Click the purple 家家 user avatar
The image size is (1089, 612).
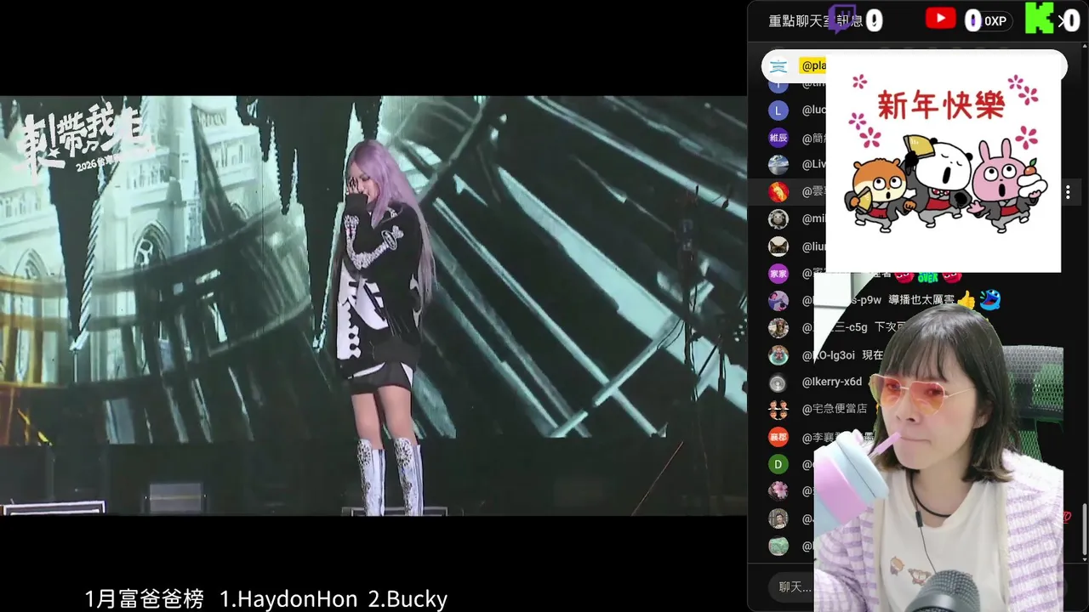tap(778, 274)
